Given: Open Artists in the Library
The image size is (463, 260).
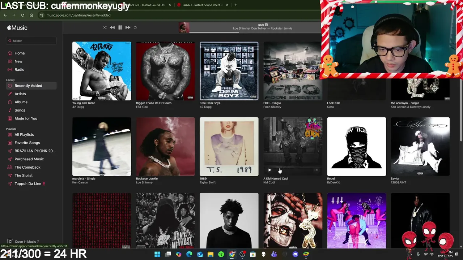Looking at the screenshot, I should pos(31,94).
